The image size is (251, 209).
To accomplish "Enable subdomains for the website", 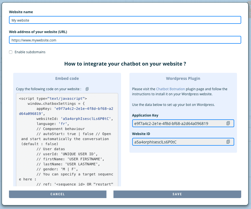I will click(10, 52).
